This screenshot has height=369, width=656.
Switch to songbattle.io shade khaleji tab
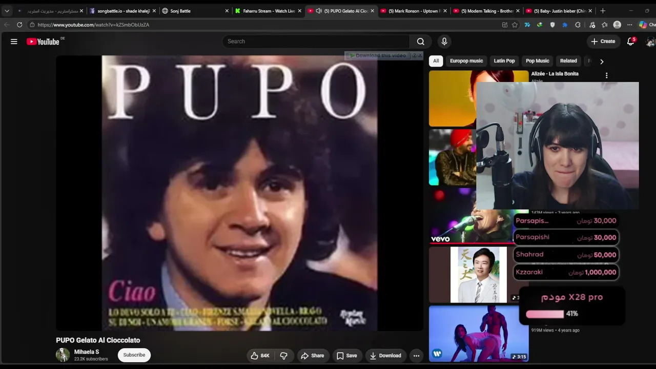point(122,11)
